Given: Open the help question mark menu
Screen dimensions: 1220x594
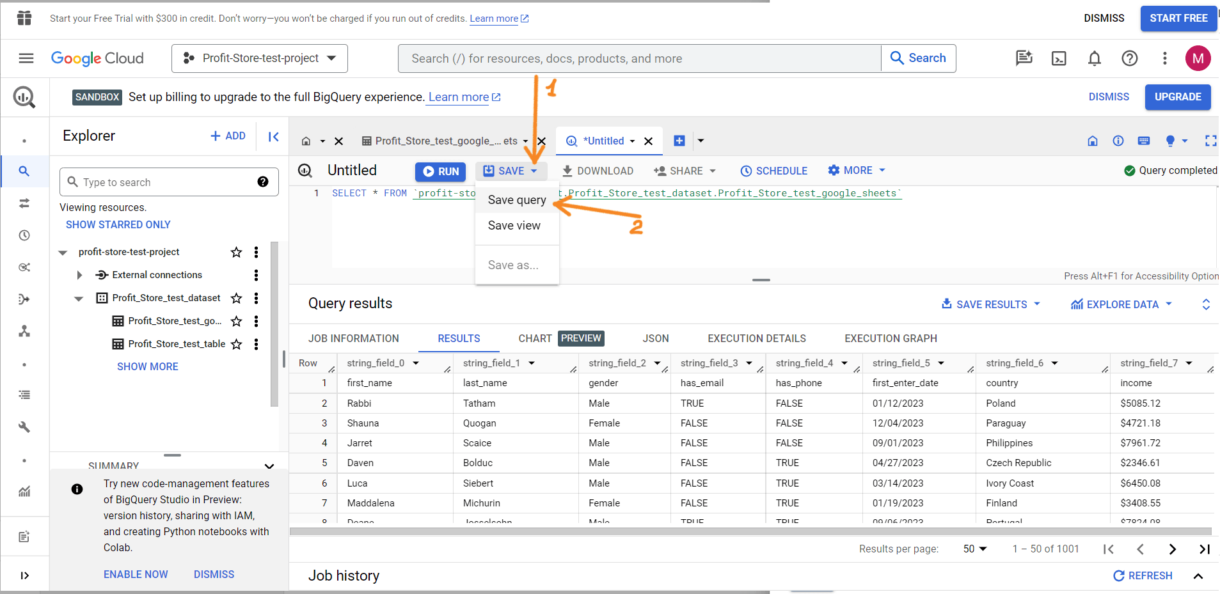Looking at the screenshot, I should [1130, 58].
